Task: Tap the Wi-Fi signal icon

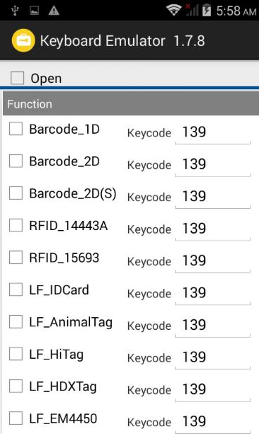Action: [x=174, y=11]
